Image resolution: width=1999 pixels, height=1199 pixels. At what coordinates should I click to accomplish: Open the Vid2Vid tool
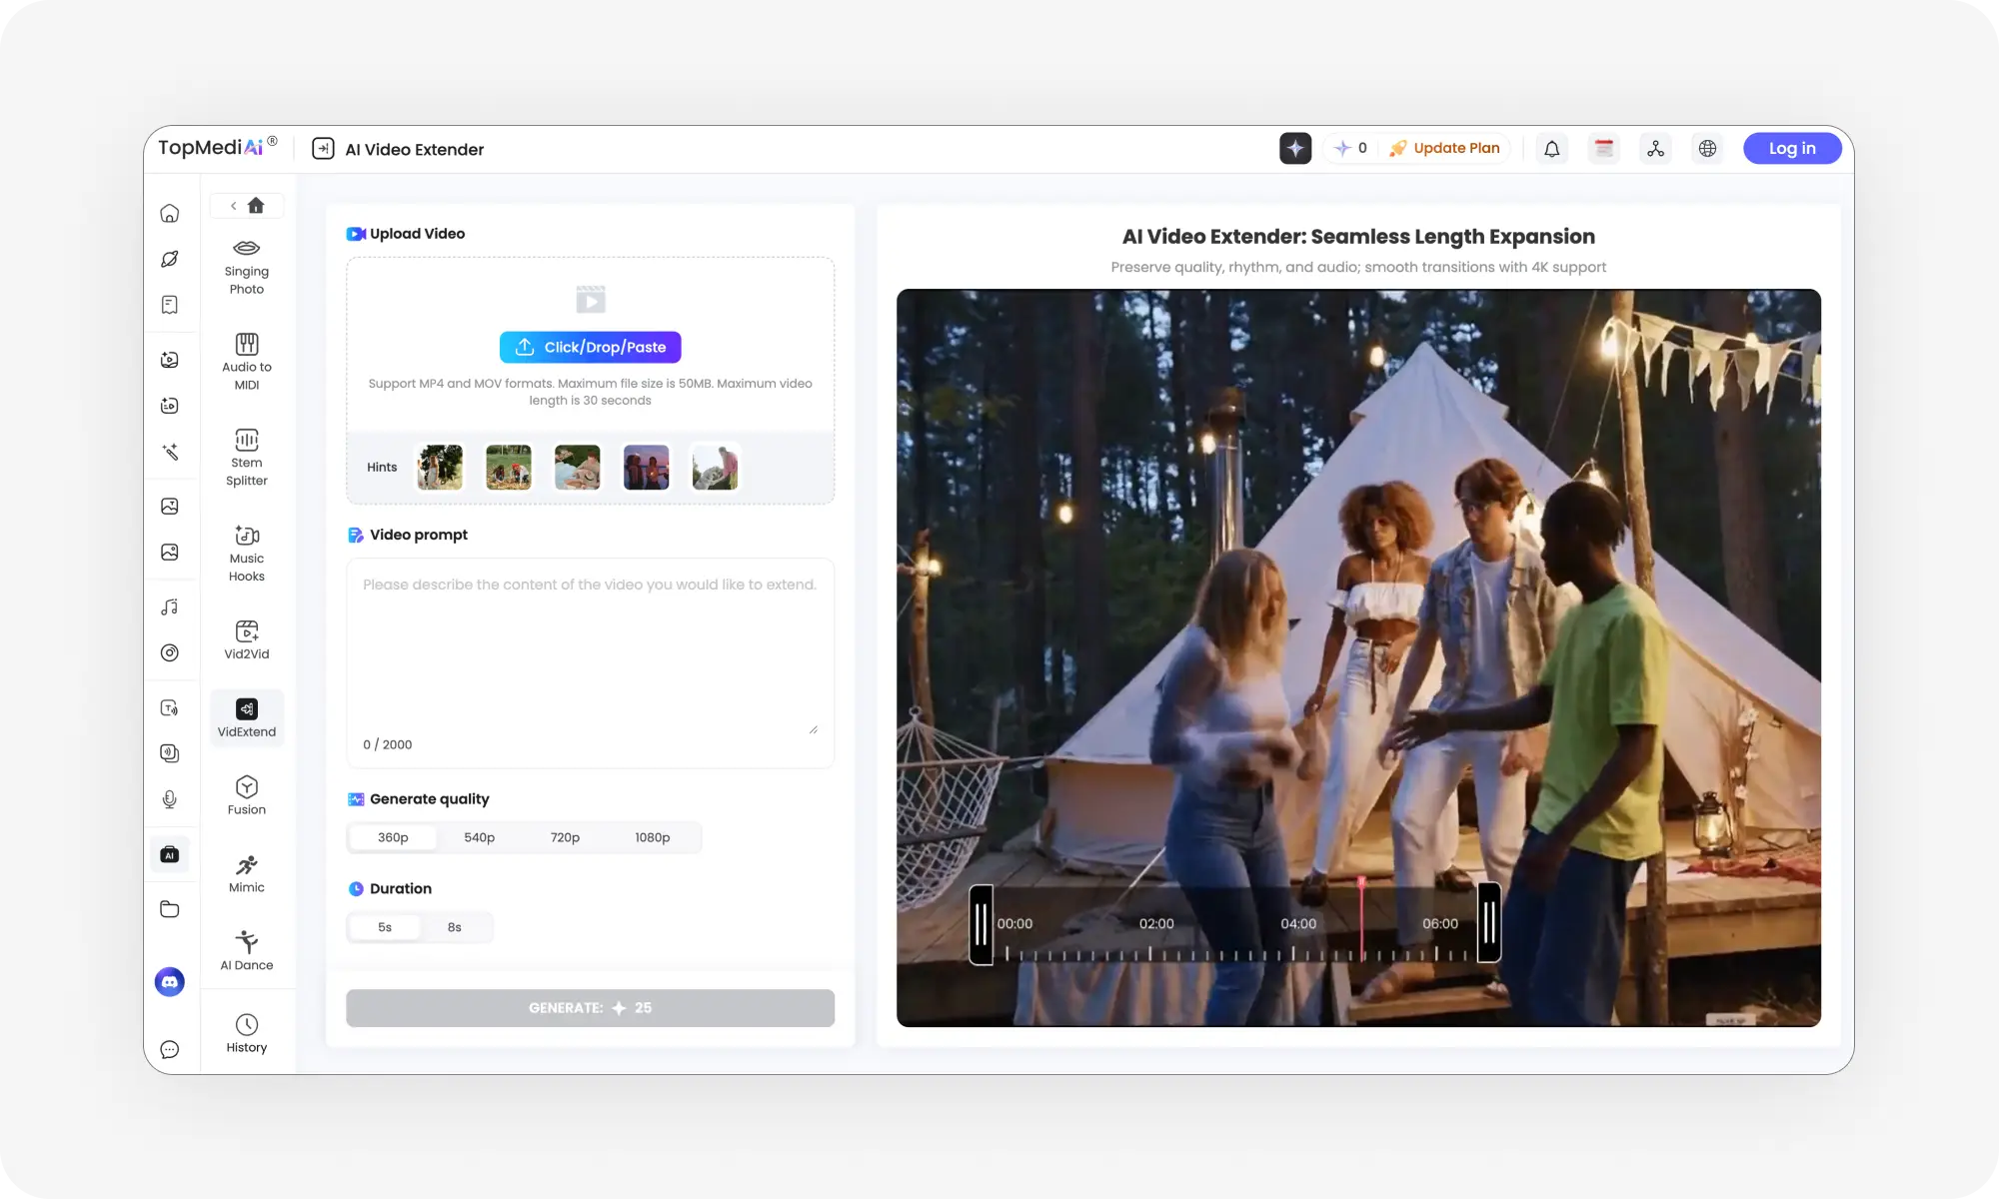(x=246, y=639)
